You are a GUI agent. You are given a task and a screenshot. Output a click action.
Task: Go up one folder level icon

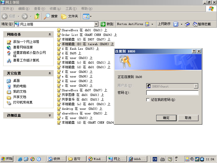(37, 16)
